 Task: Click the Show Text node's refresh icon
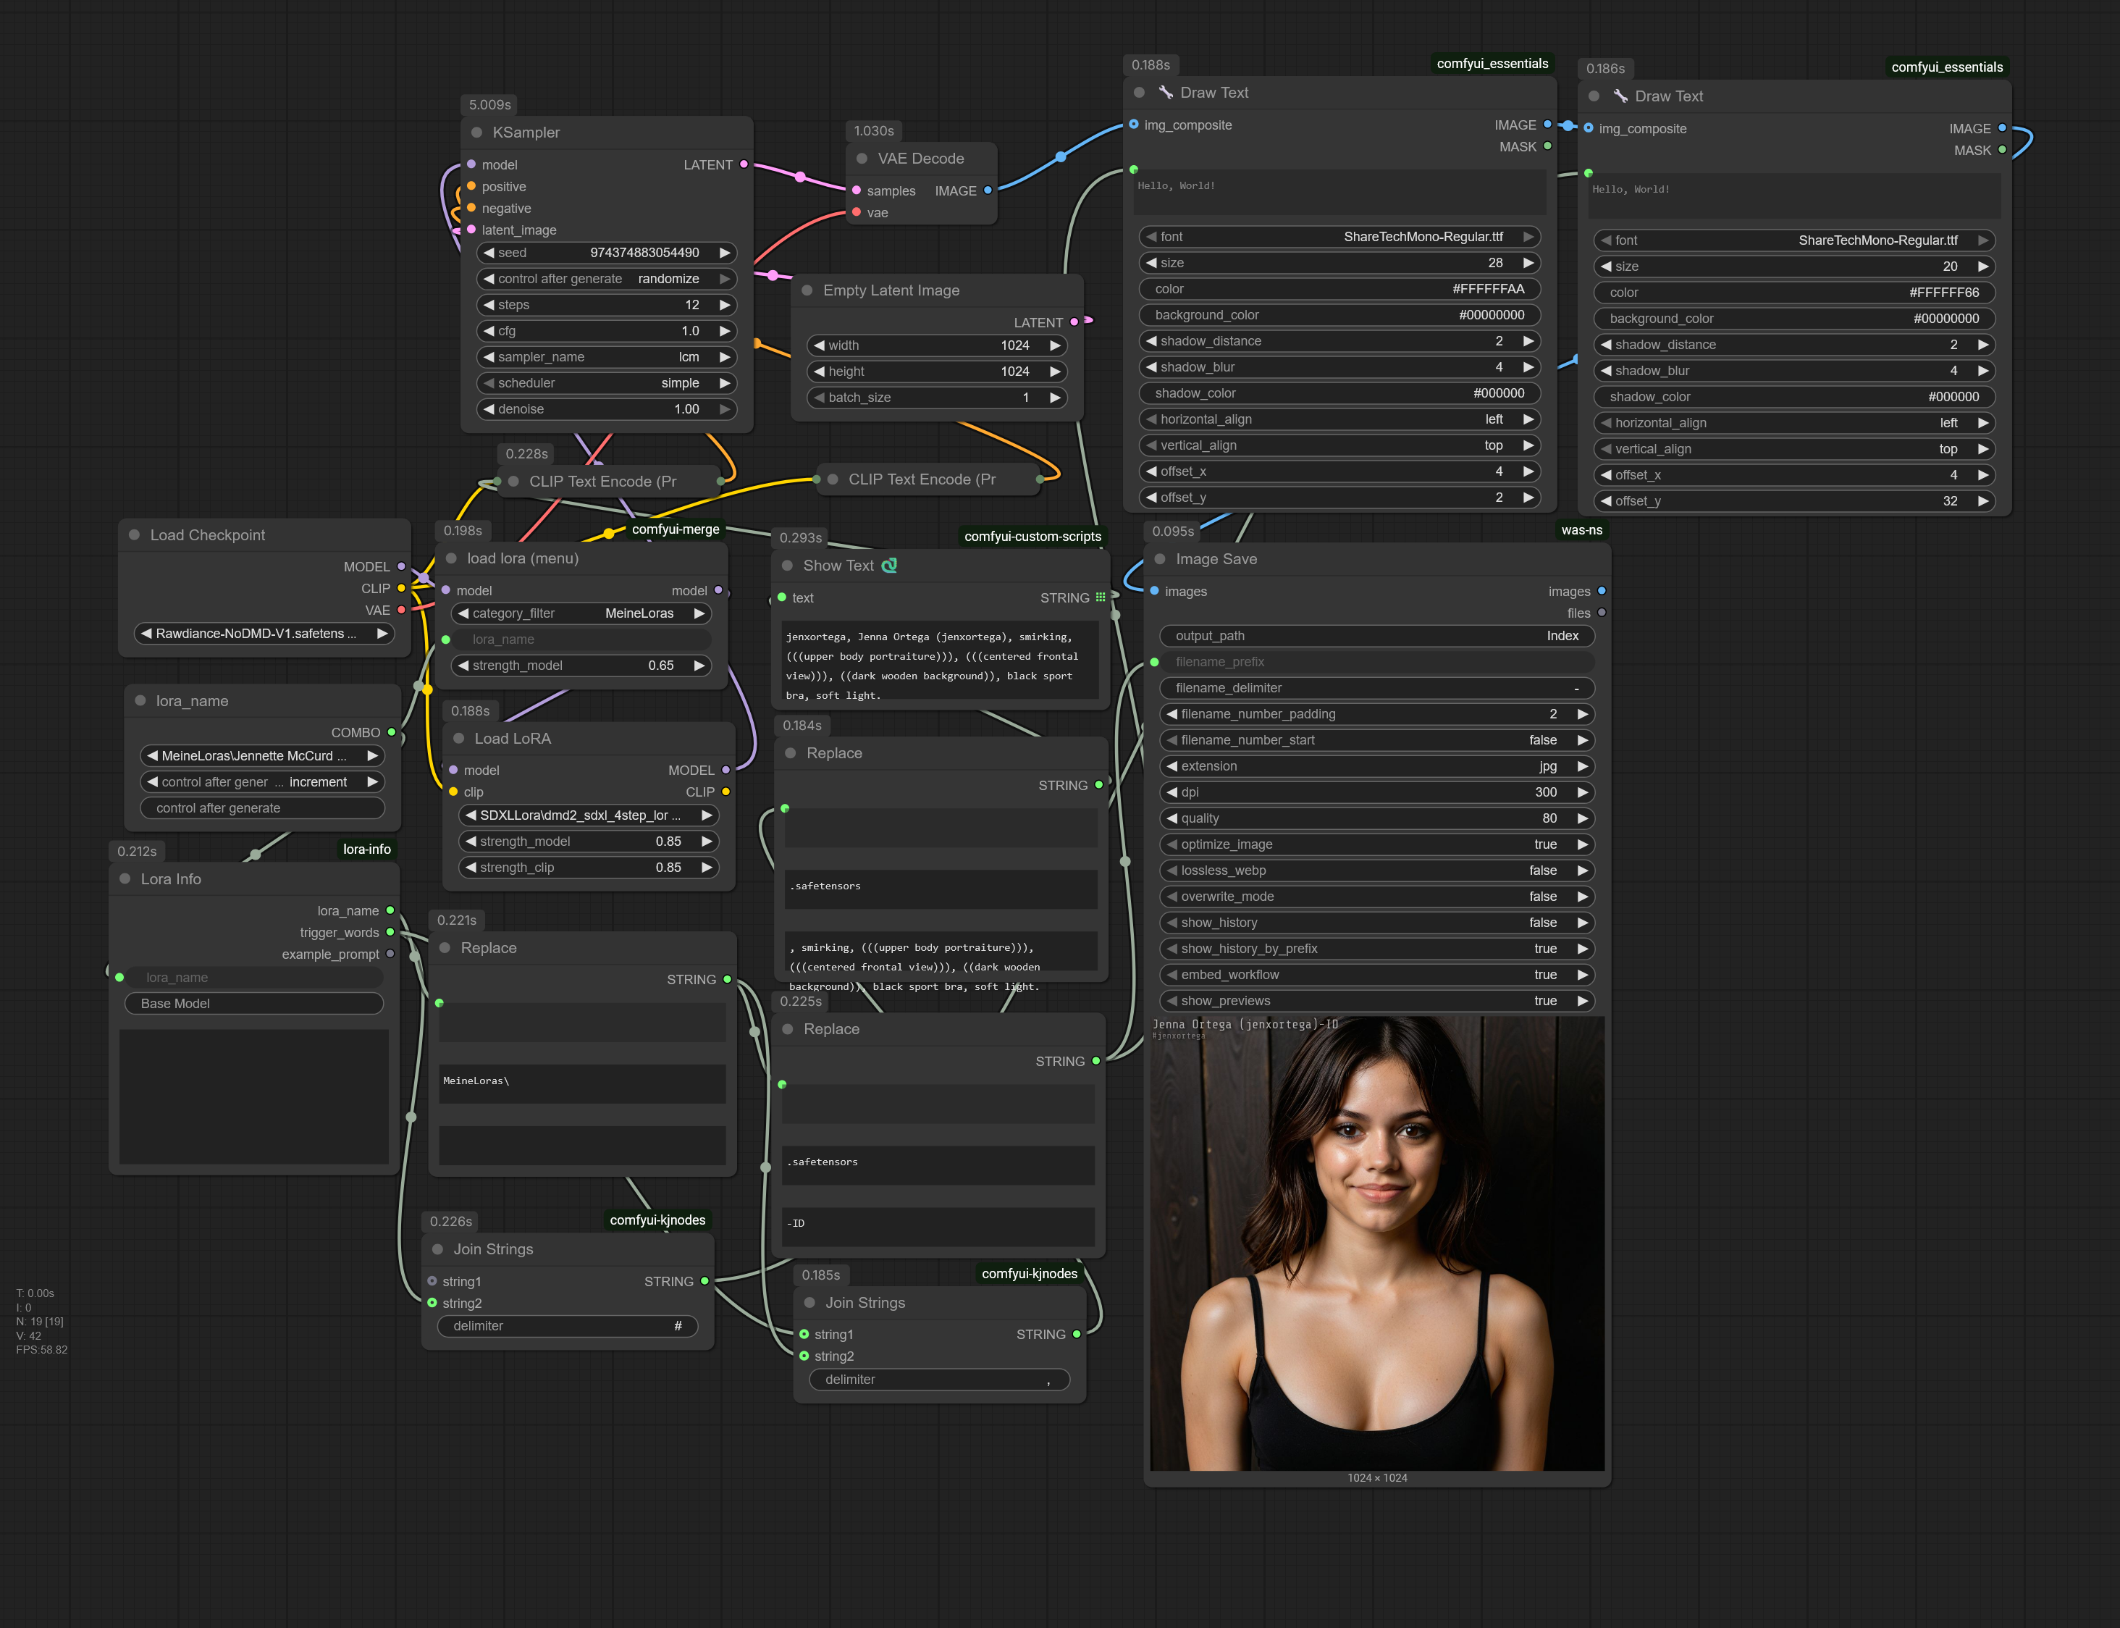click(x=889, y=565)
